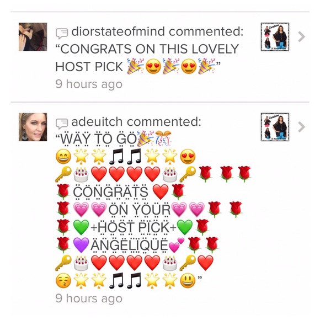Tap the "WAY TO GO" comment text
Screen dimensions: 320x320
point(99,139)
